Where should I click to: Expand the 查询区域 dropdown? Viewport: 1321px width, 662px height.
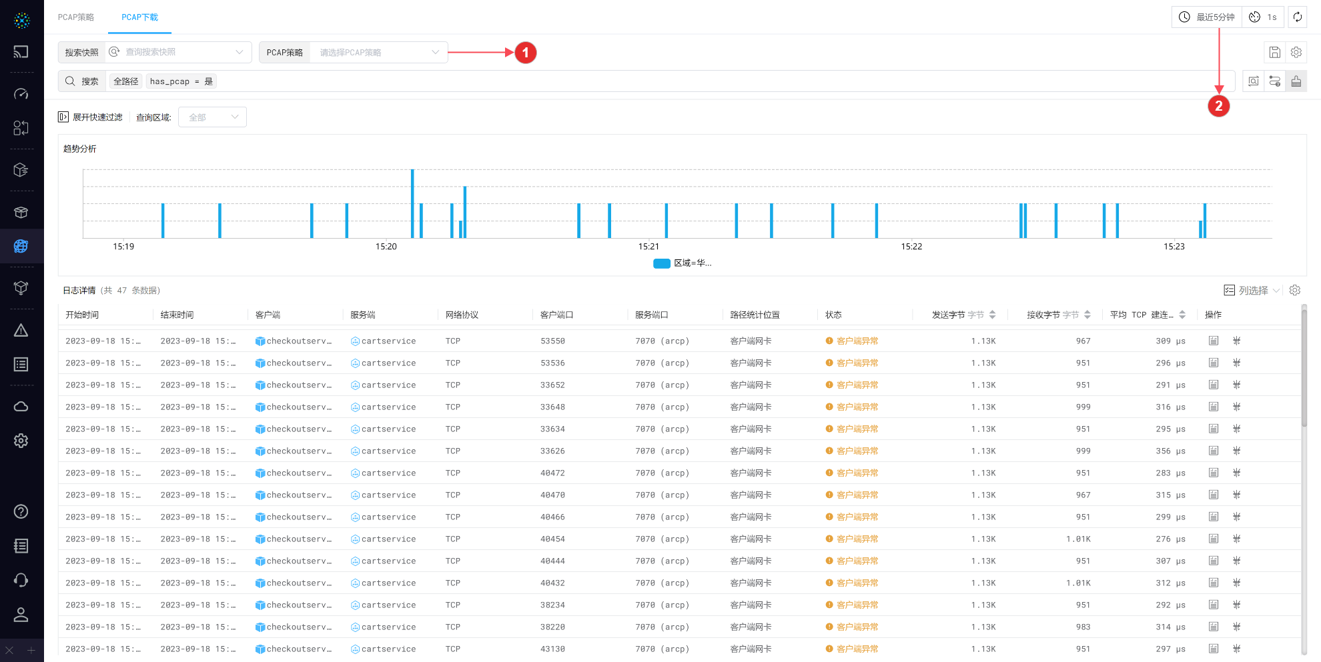212,117
